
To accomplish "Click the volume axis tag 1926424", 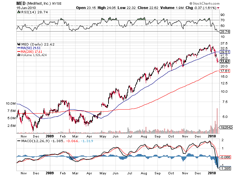I will [x=226, y=128].
